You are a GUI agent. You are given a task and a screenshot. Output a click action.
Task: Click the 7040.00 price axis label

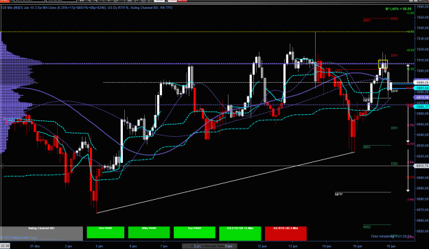coord(422,28)
